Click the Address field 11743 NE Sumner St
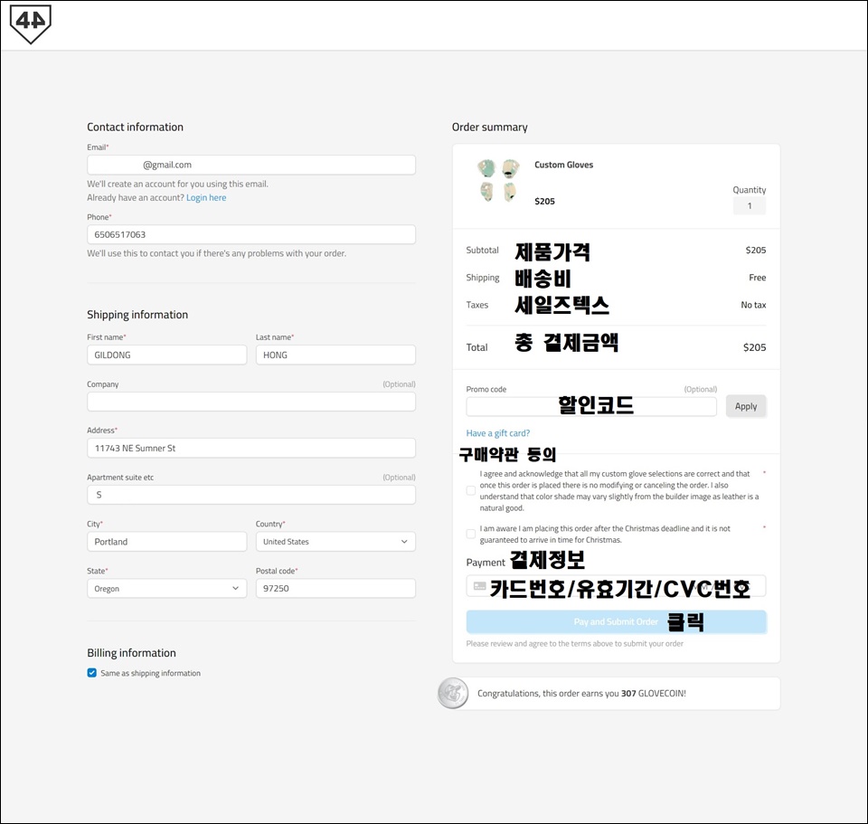Screen dimensions: 868x824 click(x=250, y=448)
